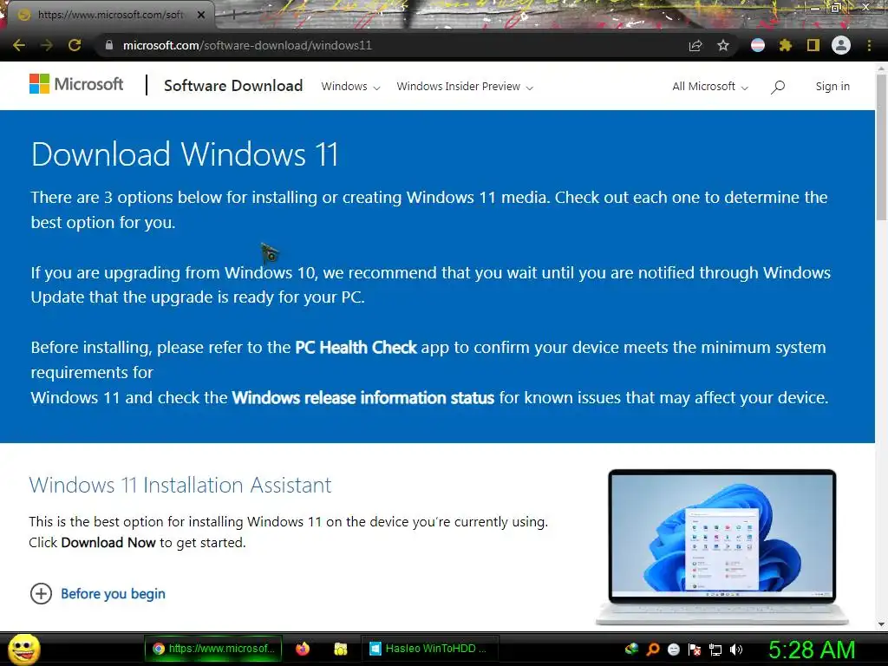Click the Windows 11 laptop image
The image size is (888, 666).
722,546
